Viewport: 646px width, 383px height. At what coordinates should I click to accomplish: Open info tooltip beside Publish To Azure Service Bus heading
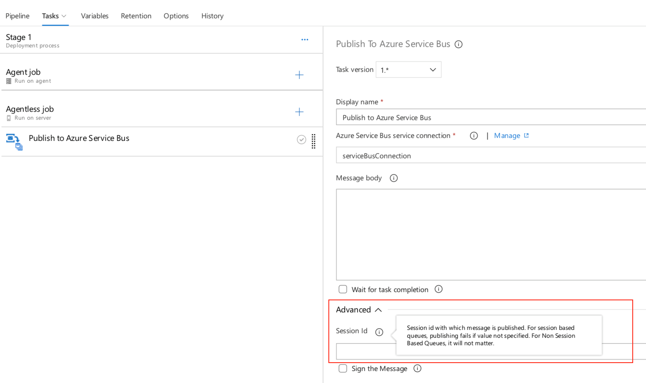(458, 44)
